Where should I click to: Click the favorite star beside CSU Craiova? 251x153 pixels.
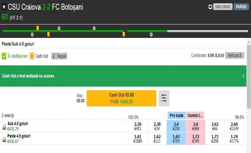pyautogui.click(x=4, y=7)
